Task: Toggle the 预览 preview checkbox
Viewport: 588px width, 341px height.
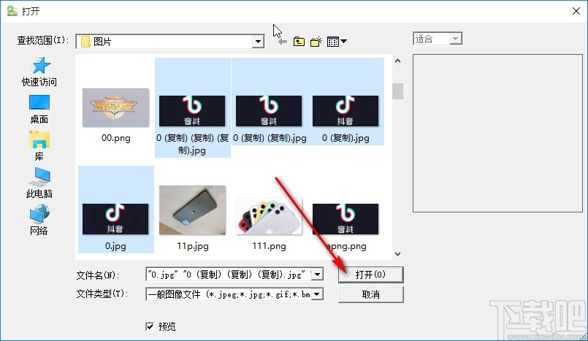Action: tap(150, 326)
